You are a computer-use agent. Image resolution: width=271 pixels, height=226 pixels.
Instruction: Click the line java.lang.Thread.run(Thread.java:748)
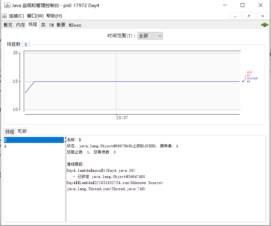(x=106, y=189)
